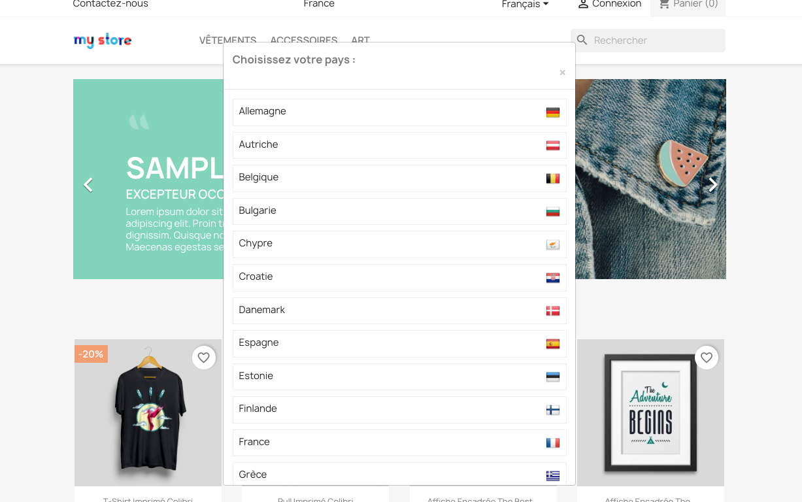The height and width of the screenshot is (502, 802).
Task: Close the country selection dialog
Action: (562, 73)
